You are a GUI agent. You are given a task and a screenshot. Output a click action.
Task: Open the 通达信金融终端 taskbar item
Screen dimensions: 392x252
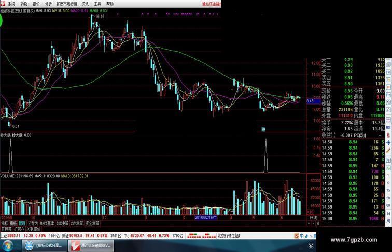(91, 246)
